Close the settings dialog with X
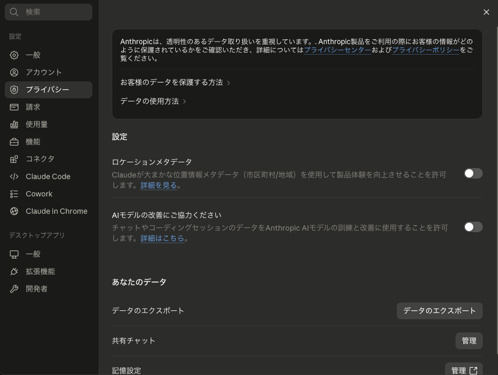This screenshot has height=375, width=498. point(486,12)
